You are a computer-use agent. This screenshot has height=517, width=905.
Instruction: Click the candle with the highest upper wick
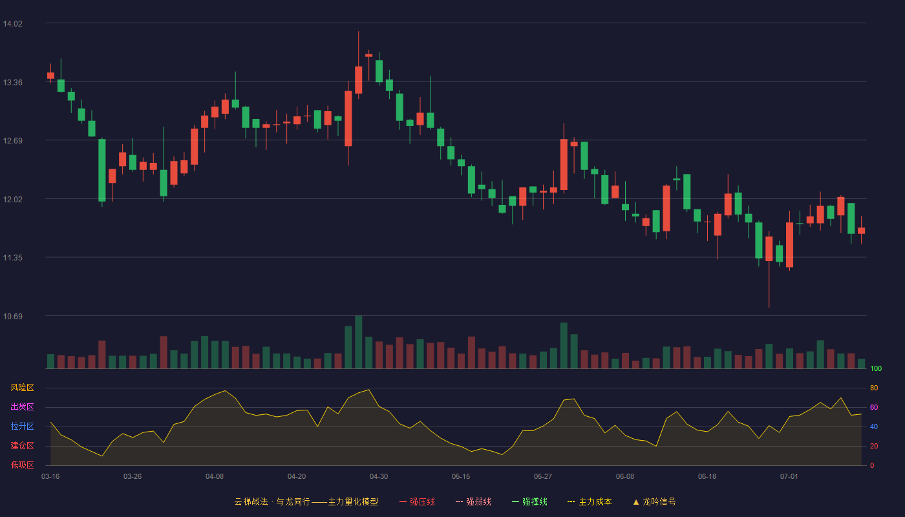358,65
